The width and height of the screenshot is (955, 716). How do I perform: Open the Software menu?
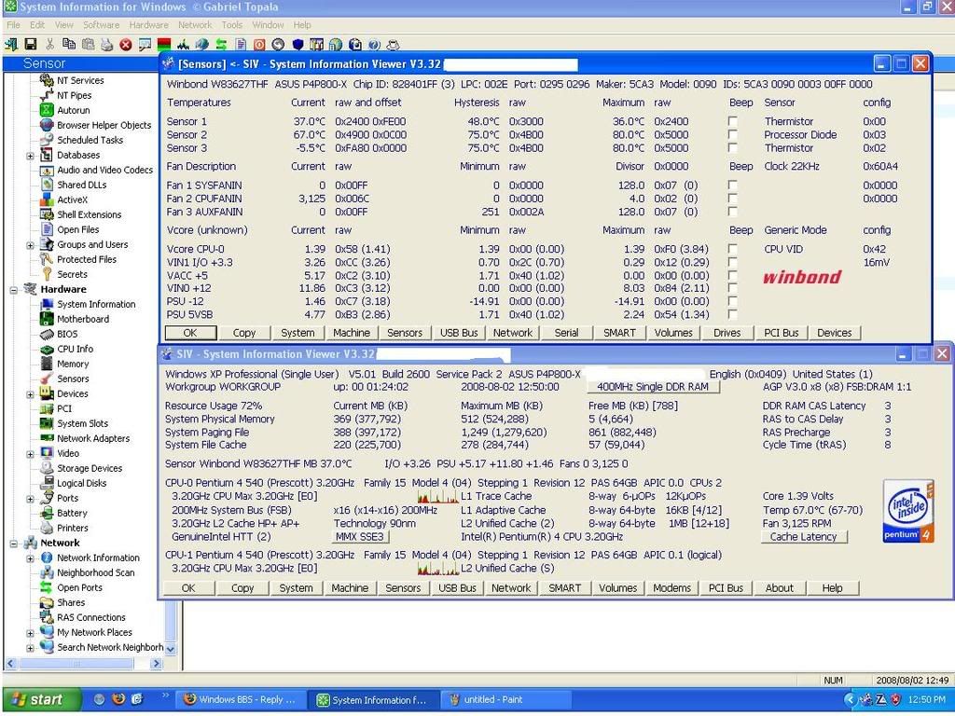click(101, 25)
